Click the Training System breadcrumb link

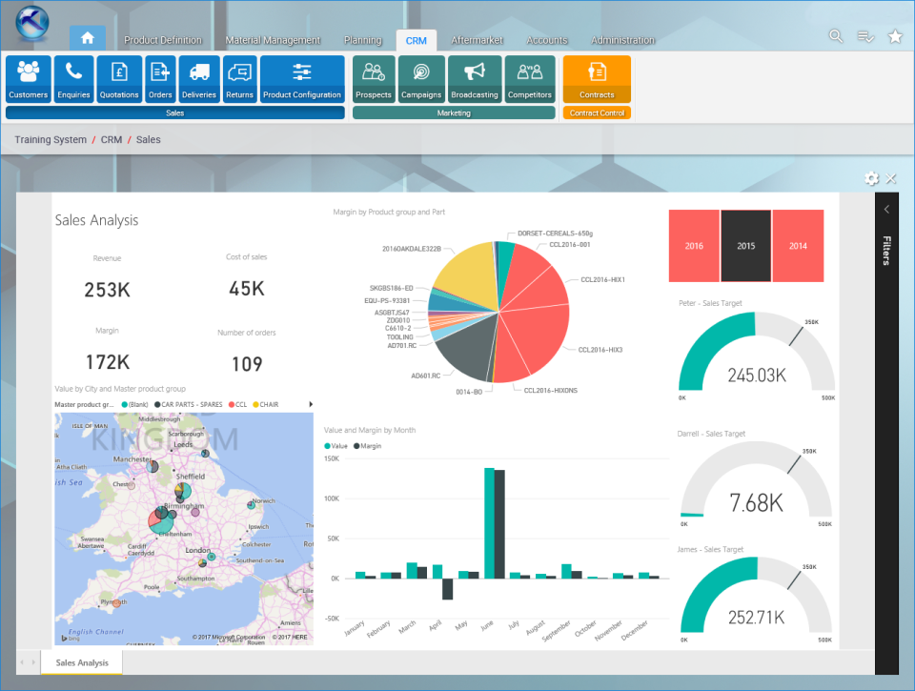coord(50,139)
